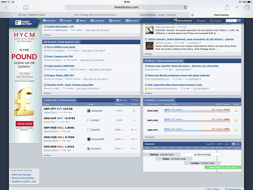Image resolution: width=253 pixels, height=190 pixels.
Task: Click the blue search magnifier button
Action: point(239,21)
